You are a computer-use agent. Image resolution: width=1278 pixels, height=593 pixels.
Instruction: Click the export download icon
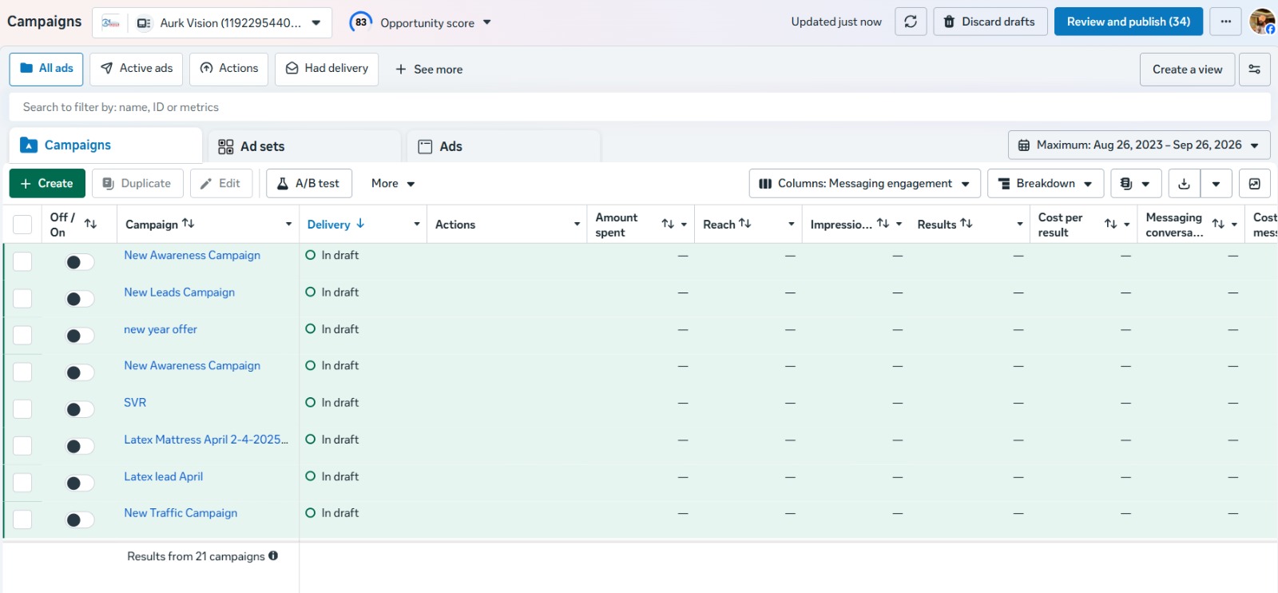[1185, 184]
